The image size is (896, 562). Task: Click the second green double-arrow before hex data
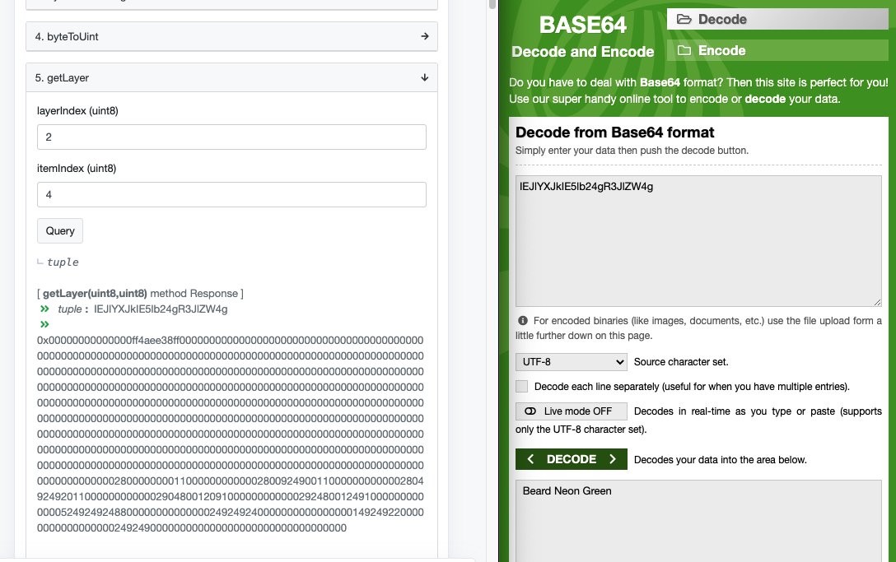[x=44, y=324]
